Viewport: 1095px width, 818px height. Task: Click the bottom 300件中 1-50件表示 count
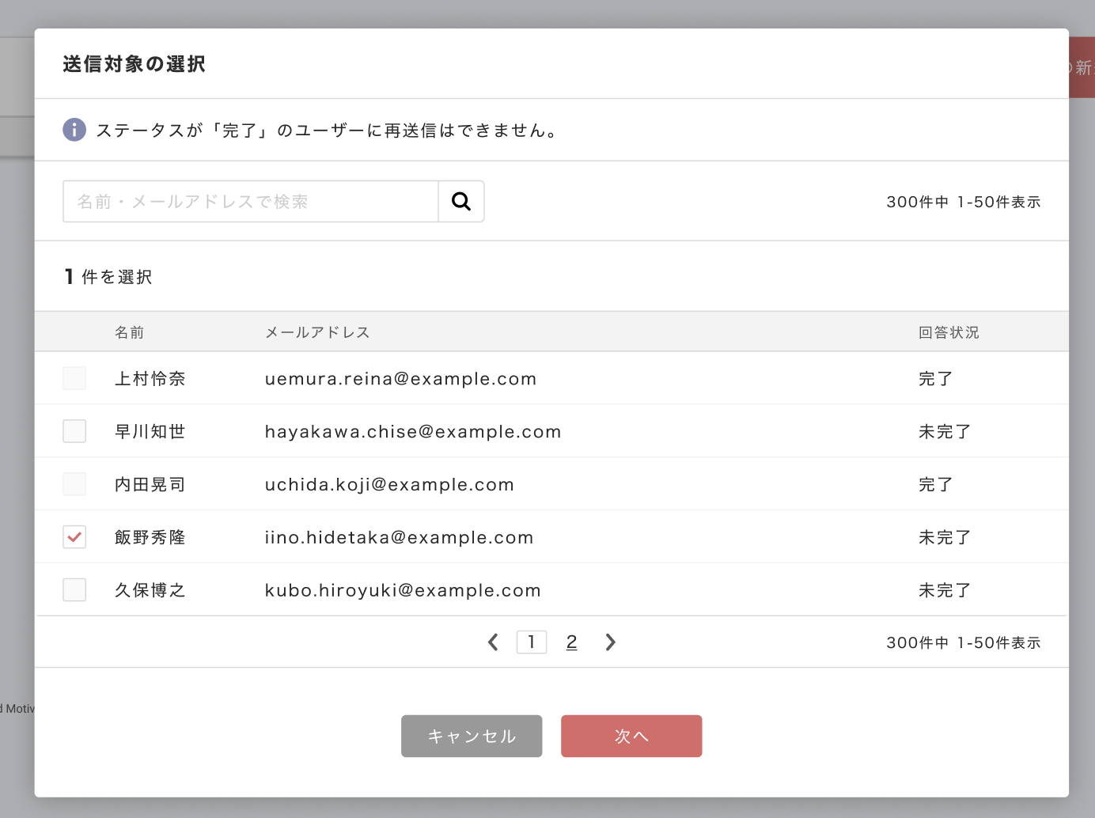(964, 642)
